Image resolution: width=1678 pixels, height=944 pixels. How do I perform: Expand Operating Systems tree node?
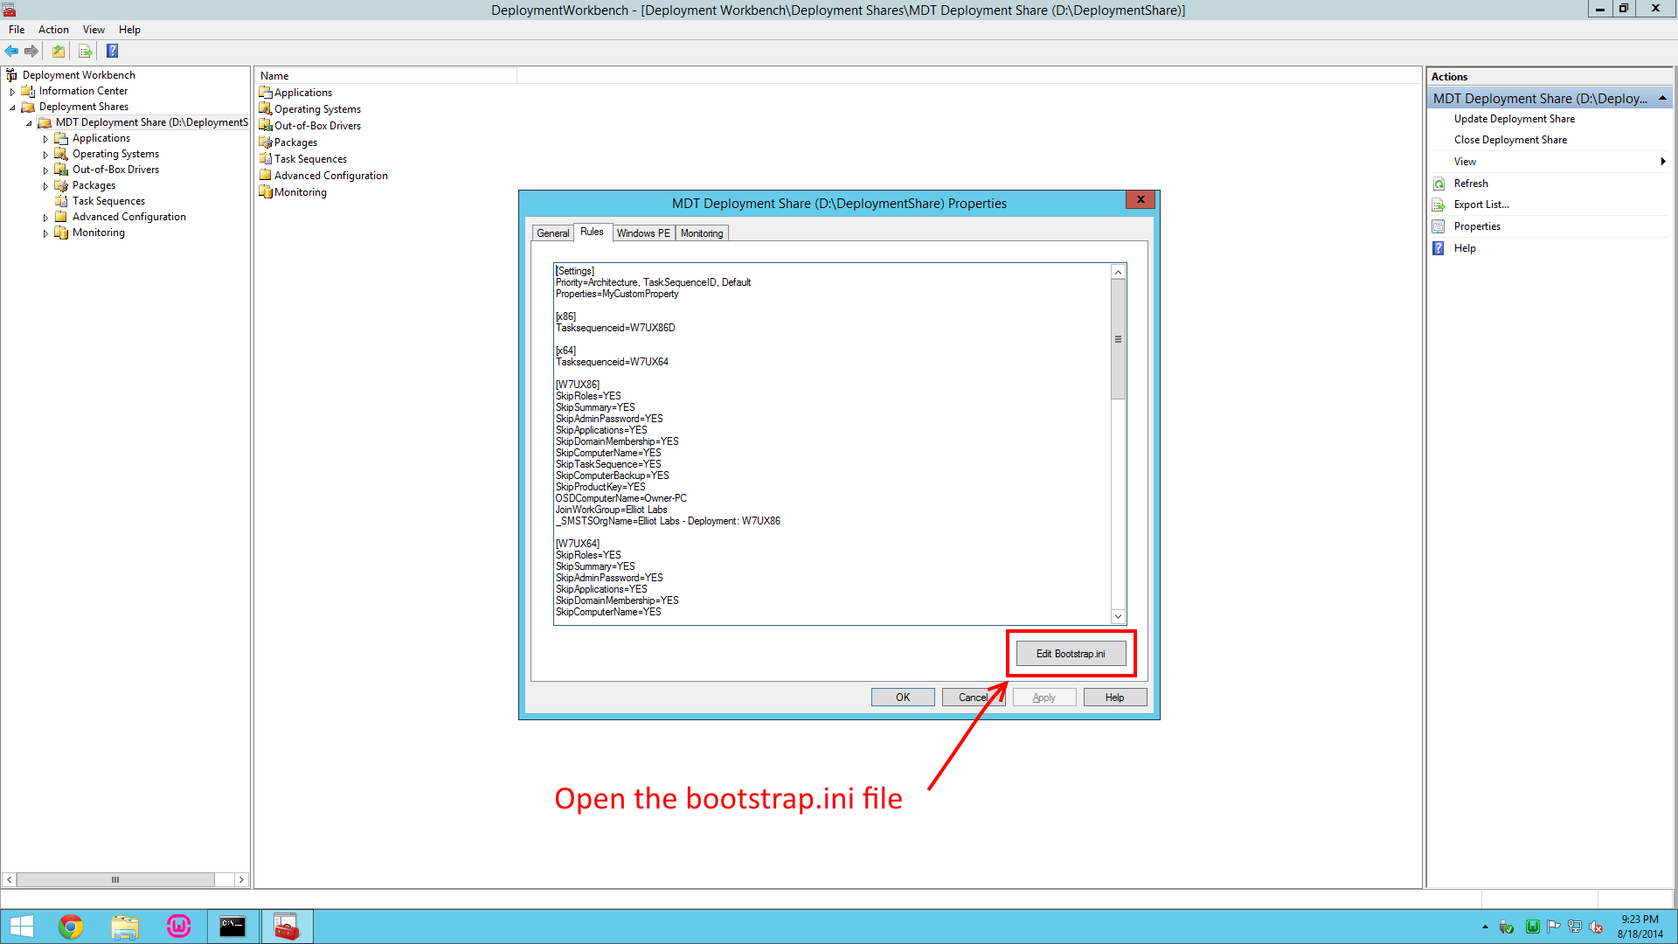click(45, 155)
